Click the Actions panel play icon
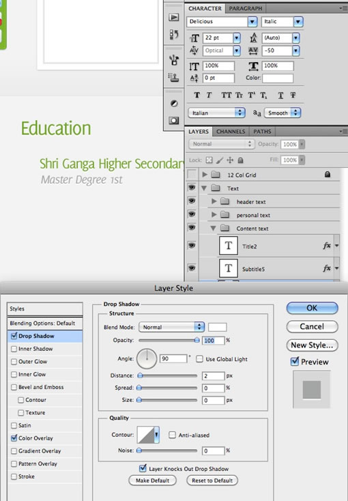The width and height of the screenshot is (348, 501). pos(174,17)
